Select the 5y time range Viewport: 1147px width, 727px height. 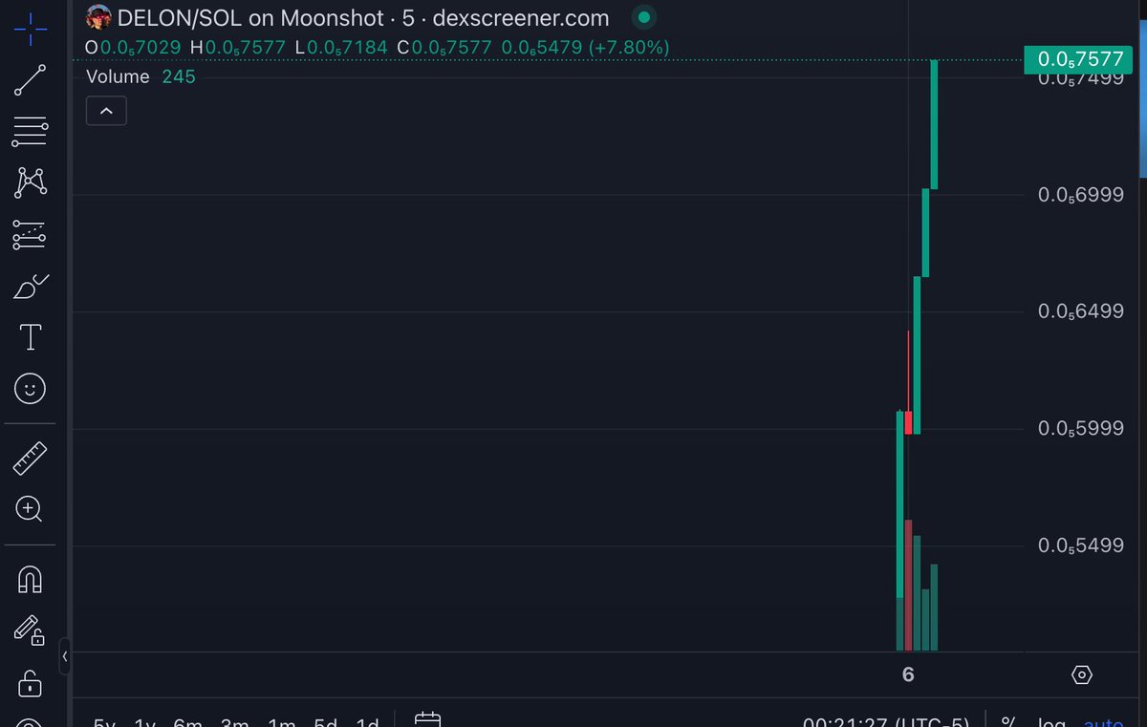click(105, 722)
